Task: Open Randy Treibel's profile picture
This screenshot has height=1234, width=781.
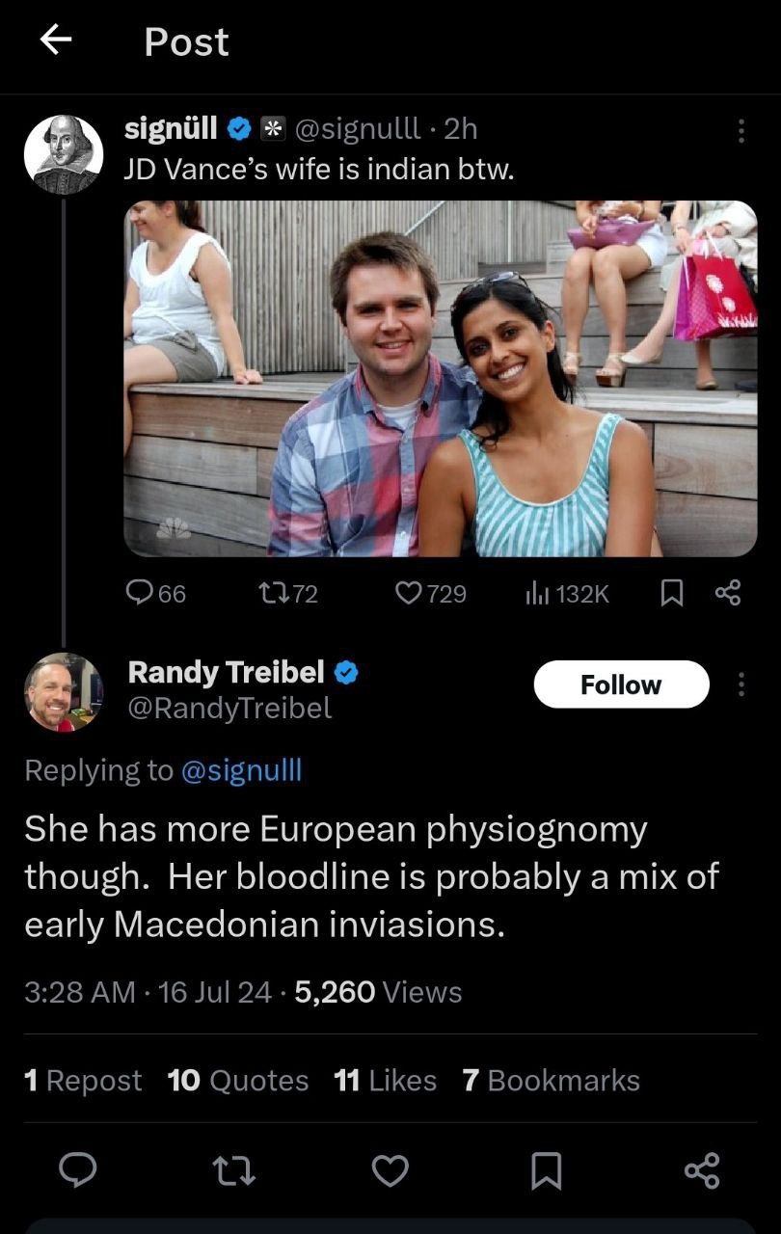Action: pos(63,692)
